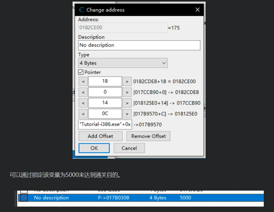The width and height of the screenshot is (274, 212).
Task: Decrease the 0C offset with left arrow
Action: pos(83,114)
